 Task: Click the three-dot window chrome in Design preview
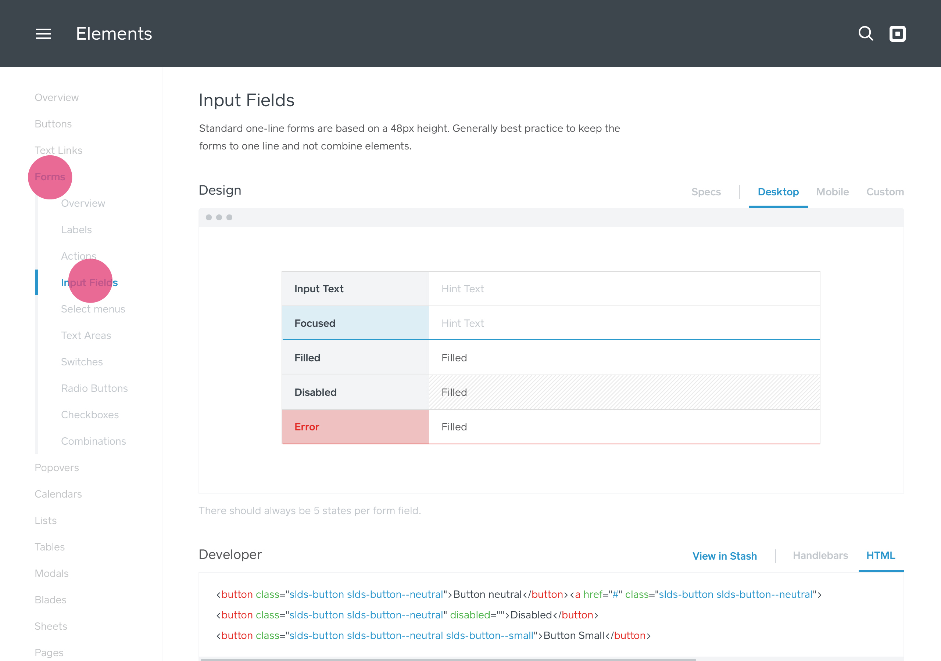tap(219, 217)
